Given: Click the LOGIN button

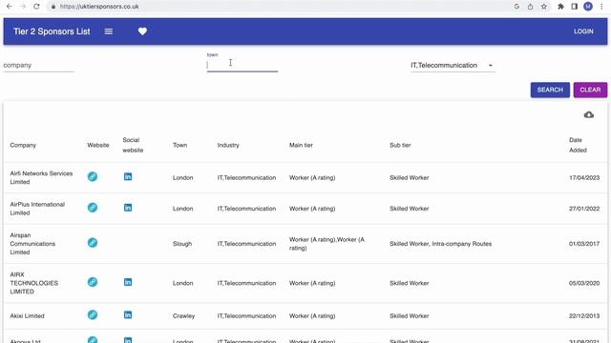Looking at the screenshot, I should pyautogui.click(x=583, y=31).
